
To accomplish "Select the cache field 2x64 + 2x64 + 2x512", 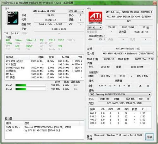I will click(51, 24).
